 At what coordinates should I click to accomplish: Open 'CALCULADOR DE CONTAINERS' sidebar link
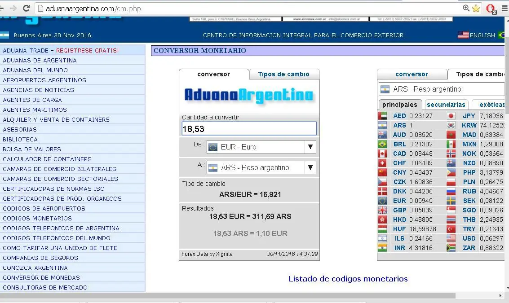[47, 159]
